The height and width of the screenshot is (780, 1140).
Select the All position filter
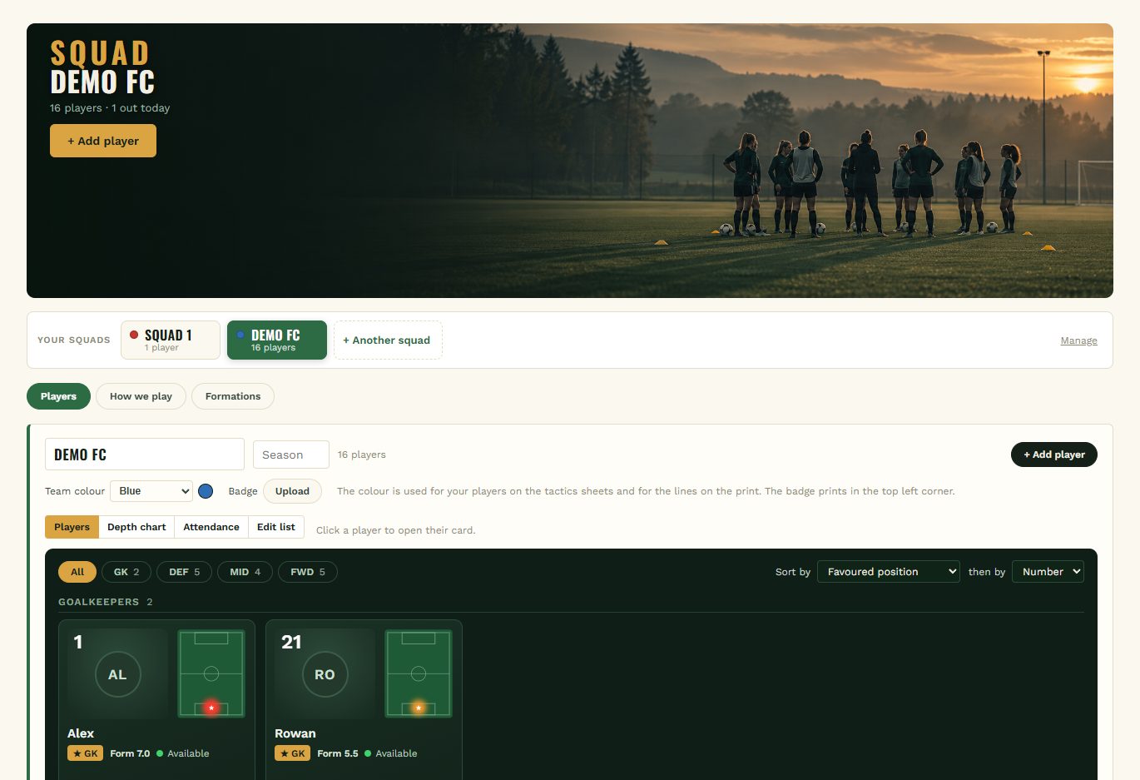tap(77, 572)
